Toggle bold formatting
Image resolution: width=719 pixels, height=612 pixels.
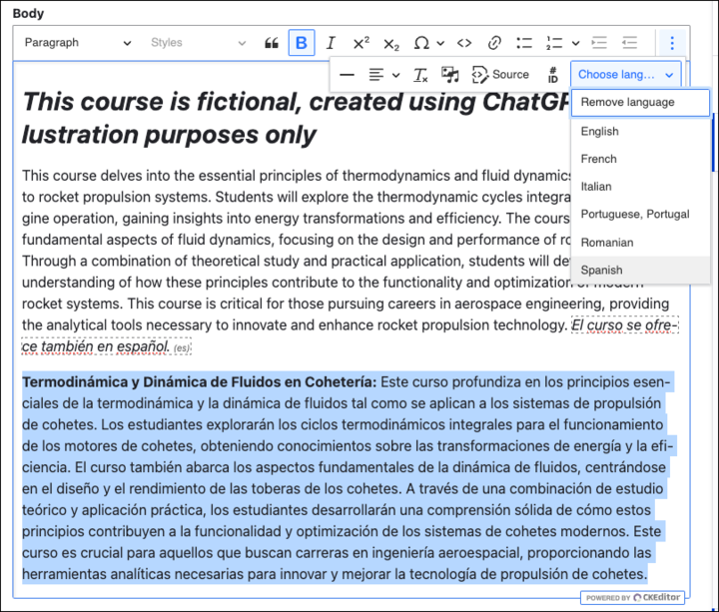tap(302, 43)
